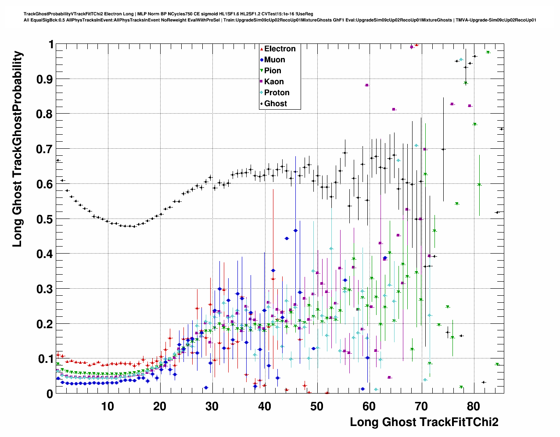Click the y-axis tick label 0.9

point(44,79)
